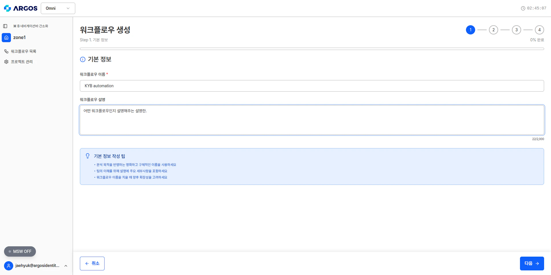Image resolution: width=551 pixels, height=275 pixels.
Task: Focus the 워크플로우 이름 input field
Action: coord(312,86)
